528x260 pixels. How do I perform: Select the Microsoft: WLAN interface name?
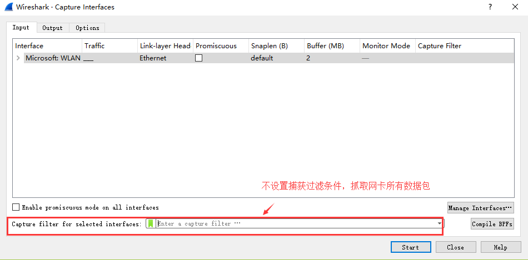tap(53, 58)
